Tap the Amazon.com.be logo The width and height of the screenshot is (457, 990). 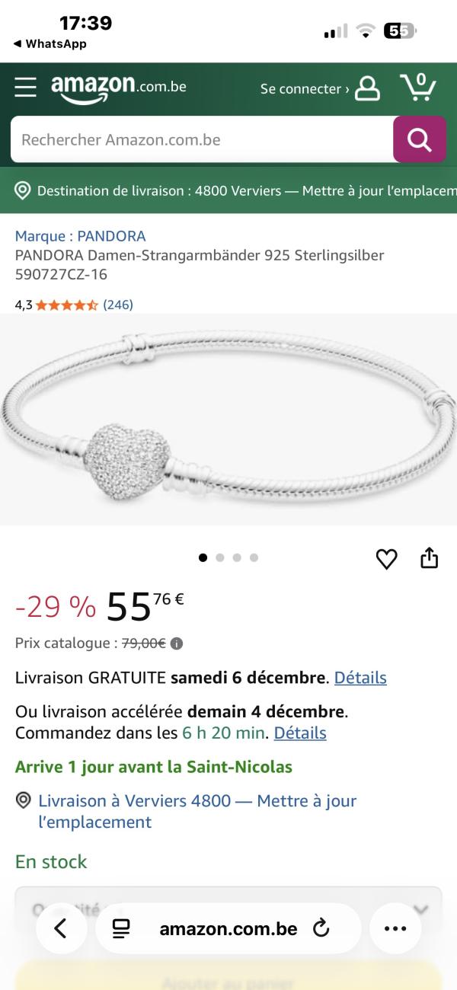click(119, 88)
